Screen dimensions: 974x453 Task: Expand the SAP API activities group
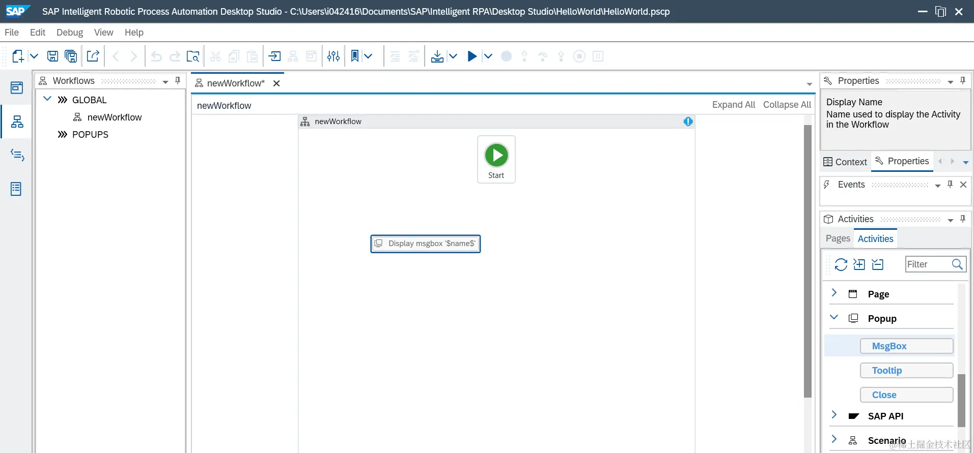(x=834, y=414)
